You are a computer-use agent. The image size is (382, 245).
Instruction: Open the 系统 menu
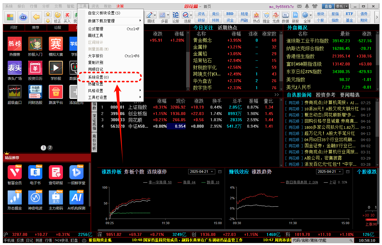click(x=9, y=6)
